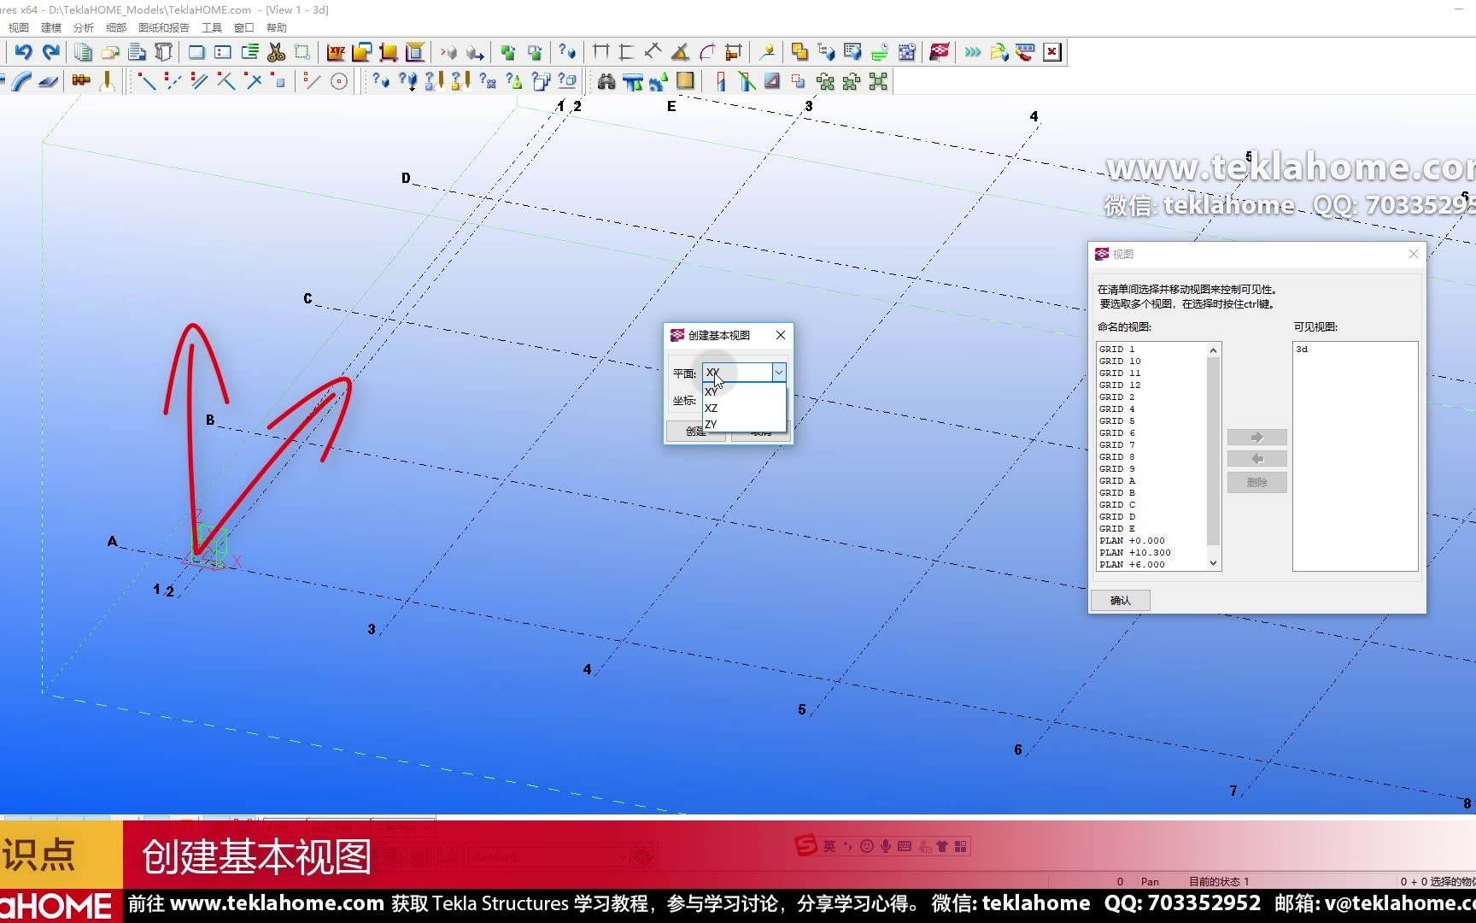Click the triple chevron arrows icon
Viewport: 1476px width, 923px height.
coord(973,52)
